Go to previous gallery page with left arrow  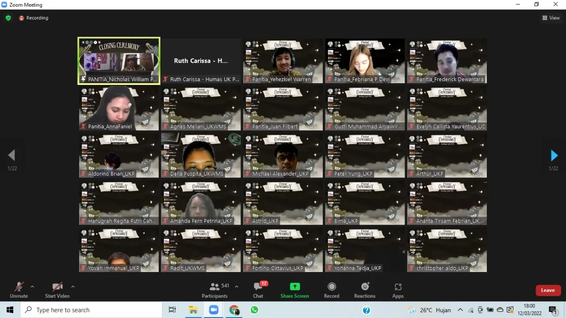coord(12,155)
